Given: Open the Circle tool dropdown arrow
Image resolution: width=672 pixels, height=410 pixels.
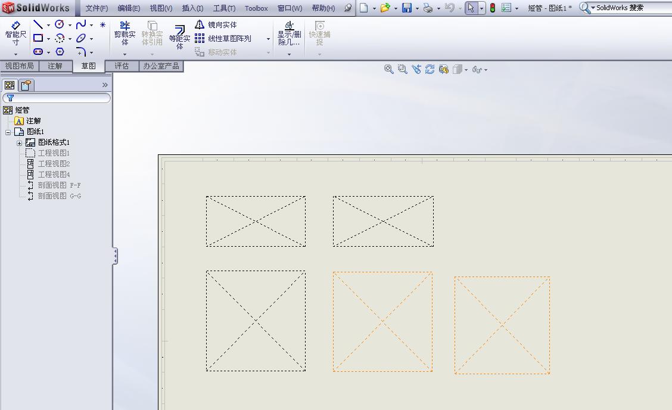Looking at the screenshot, I should point(70,25).
